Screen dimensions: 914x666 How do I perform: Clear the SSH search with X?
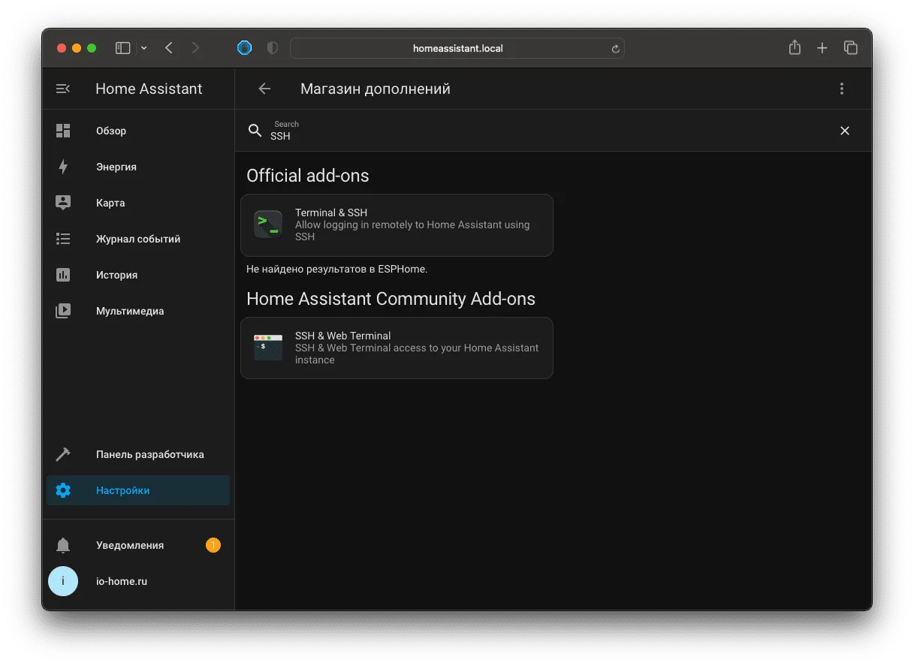click(x=845, y=131)
